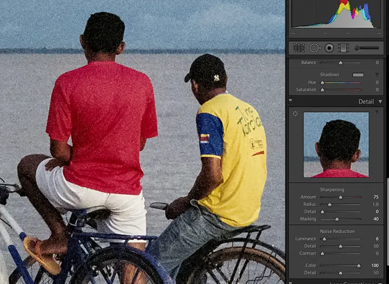Click the Noise Reduction section label
Screen dimensions: 389x284
coord(337,232)
